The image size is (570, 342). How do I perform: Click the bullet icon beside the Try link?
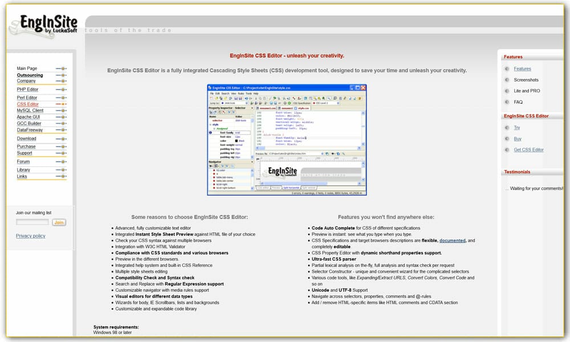coord(507,128)
